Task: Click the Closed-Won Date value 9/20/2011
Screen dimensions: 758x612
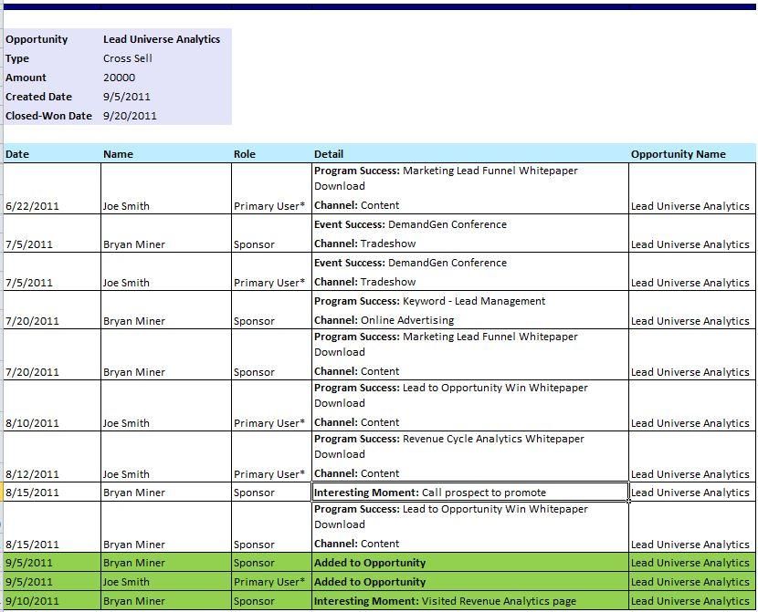Action: pyautogui.click(x=130, y=116)
